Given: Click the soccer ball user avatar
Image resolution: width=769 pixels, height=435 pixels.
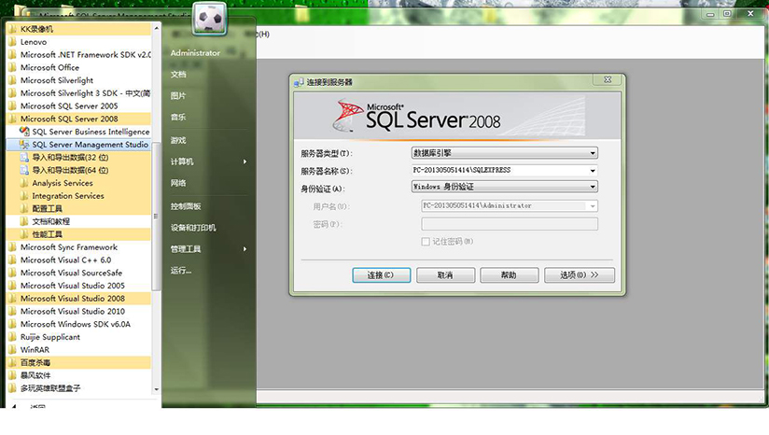Looking at the screenshot, I should click(x=209, y=18).
